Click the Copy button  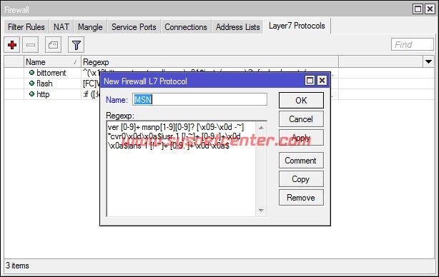(301, 179)
